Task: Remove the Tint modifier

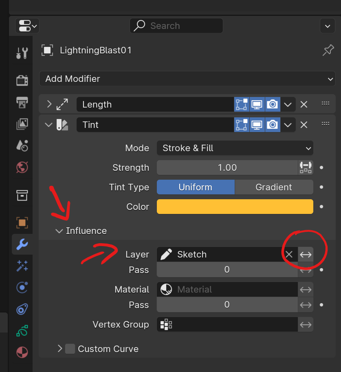Action: tap(304, 125)
